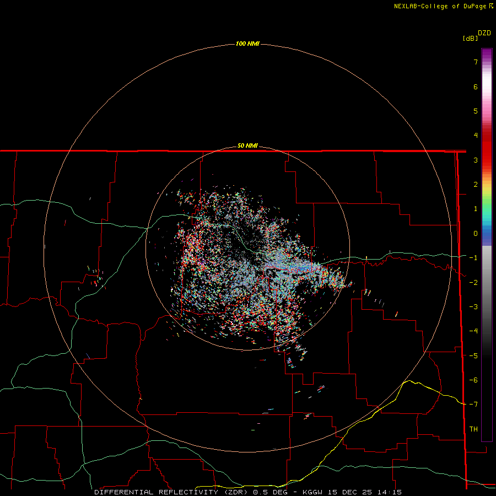Click the -5 value on the color scale
This screenshot has height=496, width=496.
click(x=473, y=356)
